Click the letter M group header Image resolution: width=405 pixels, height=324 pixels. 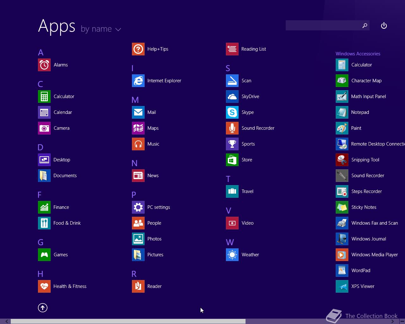135,100
